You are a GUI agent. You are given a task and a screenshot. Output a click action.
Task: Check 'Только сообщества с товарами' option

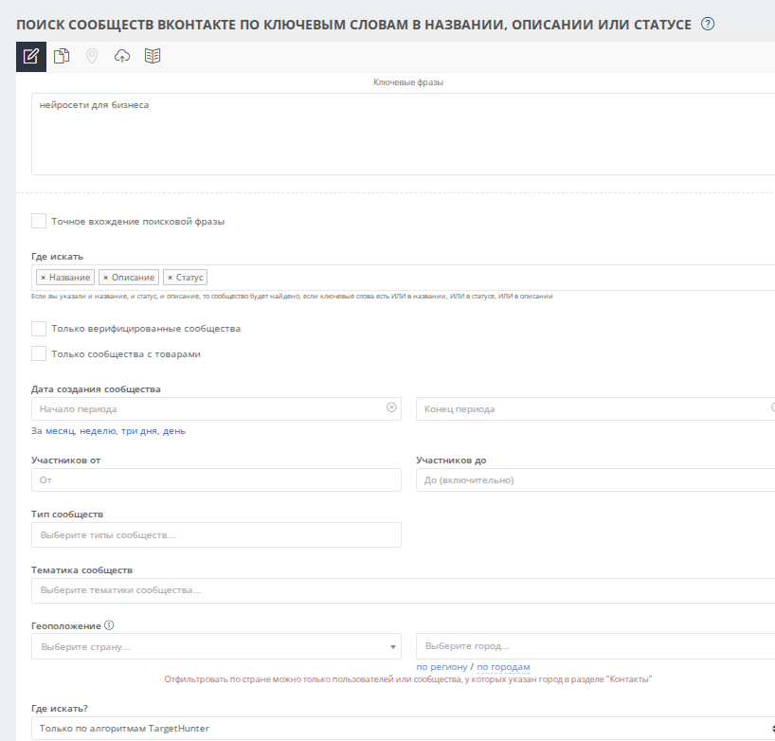(x=39, y=353)
